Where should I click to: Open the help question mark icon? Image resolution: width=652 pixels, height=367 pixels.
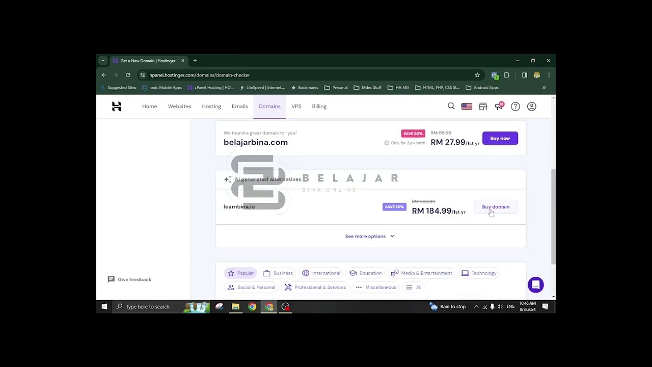pos(515,107)
